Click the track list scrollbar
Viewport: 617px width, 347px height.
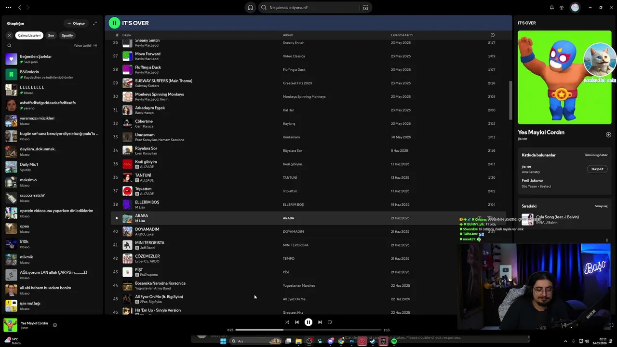tap(510, 100)
